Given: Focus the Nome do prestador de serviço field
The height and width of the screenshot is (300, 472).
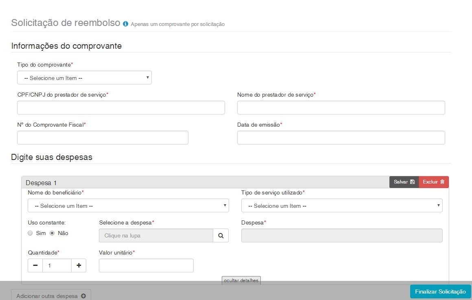Looking at the screenshot, I should [341, 108].
